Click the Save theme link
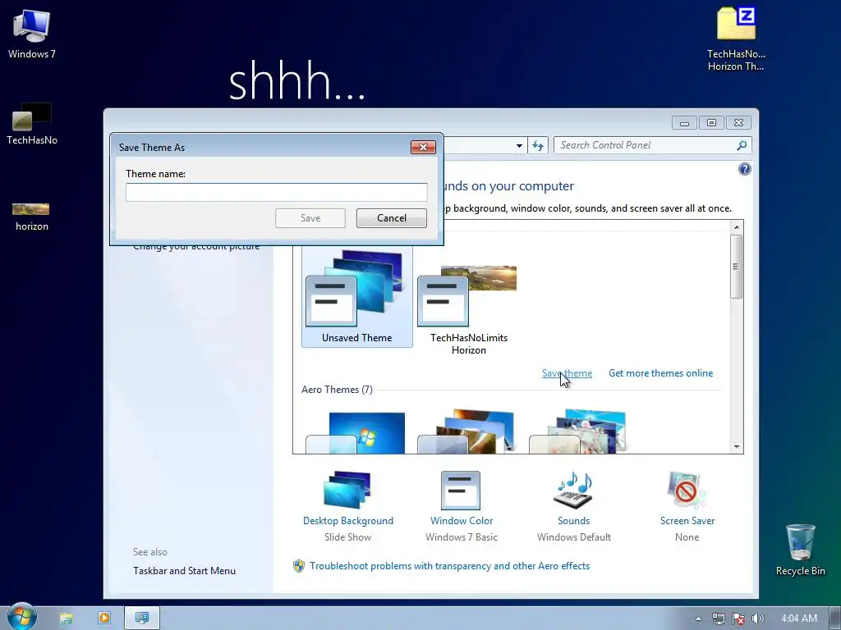 pyautogui.click(x=567, y=373)
